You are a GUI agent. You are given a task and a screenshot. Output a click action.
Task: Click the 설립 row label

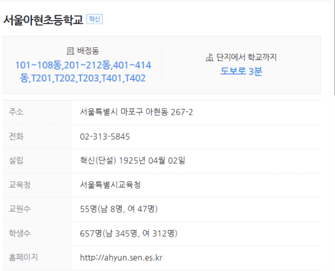pos(16,160)
